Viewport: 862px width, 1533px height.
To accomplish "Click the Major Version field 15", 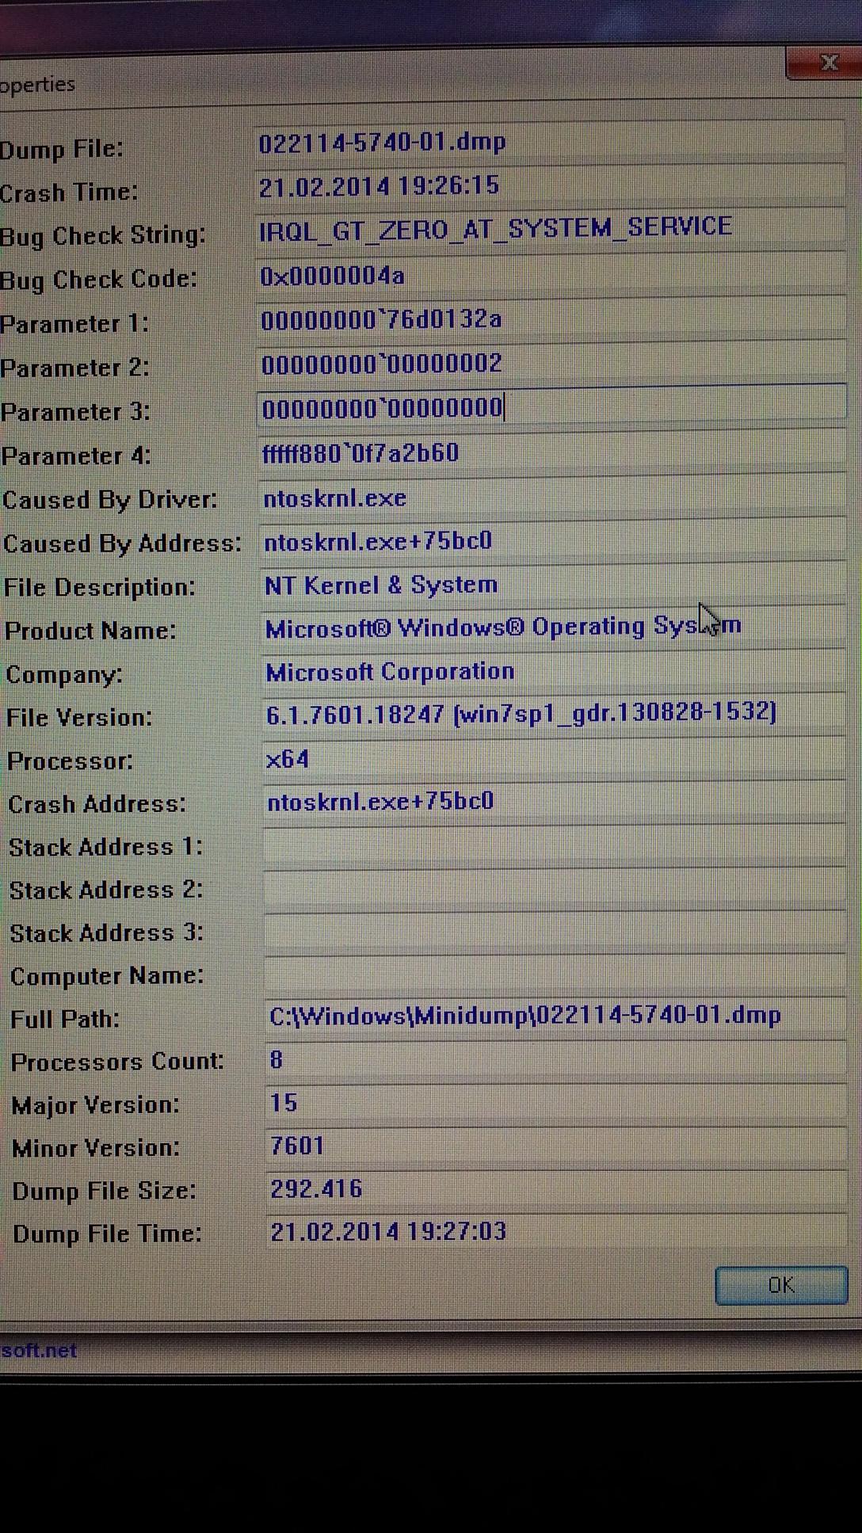I will 556,1104.
